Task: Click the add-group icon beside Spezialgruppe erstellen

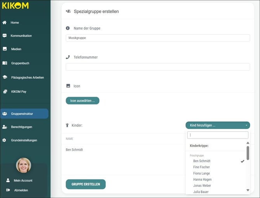Action: point(68,11)
